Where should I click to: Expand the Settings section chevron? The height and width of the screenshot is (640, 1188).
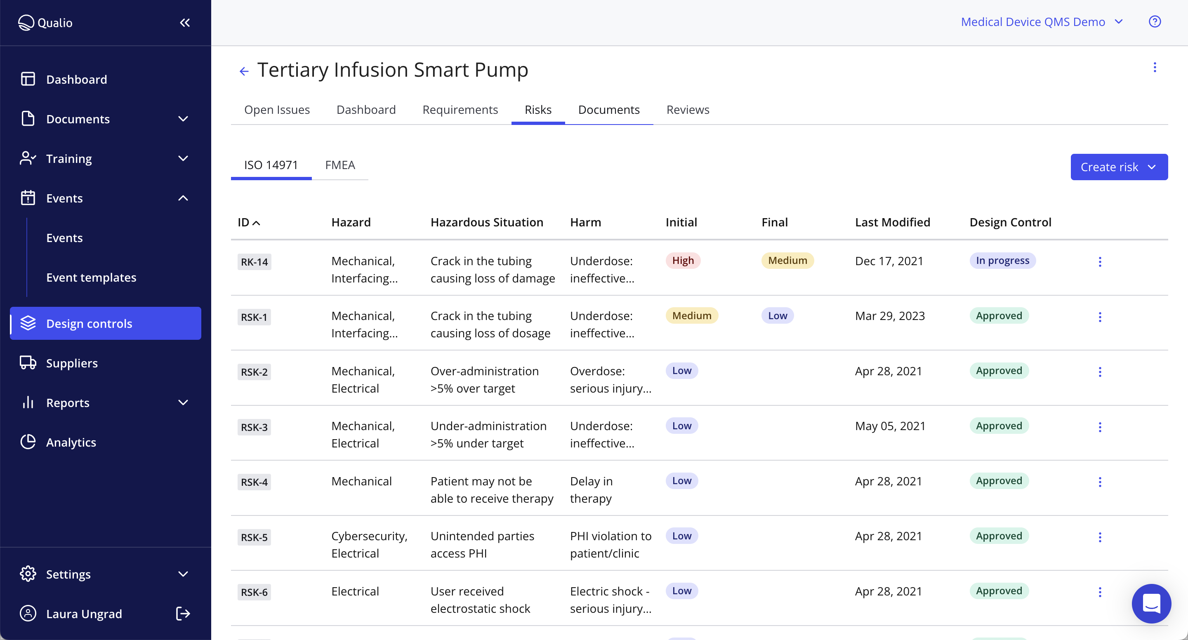(183, 574)
